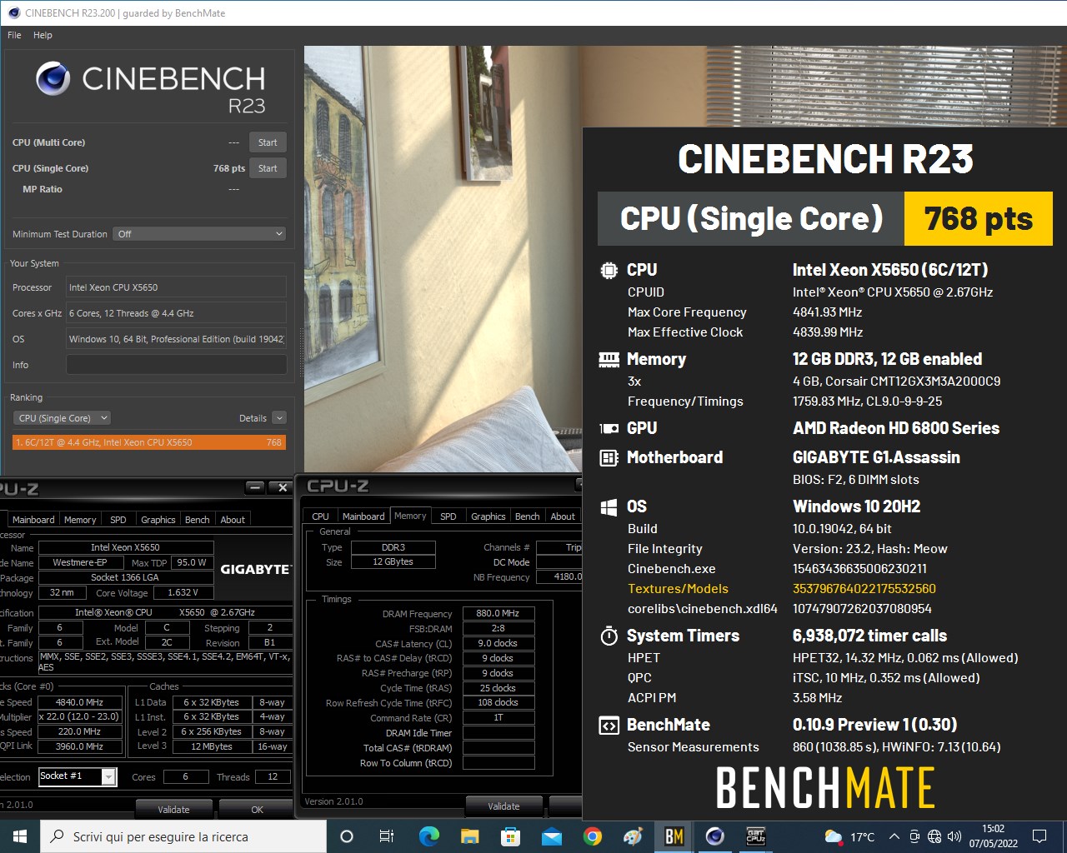The image size is (1067, 853).
Task: Open Mainboard tab in right CPU-Z window
Action: (363, 516)
